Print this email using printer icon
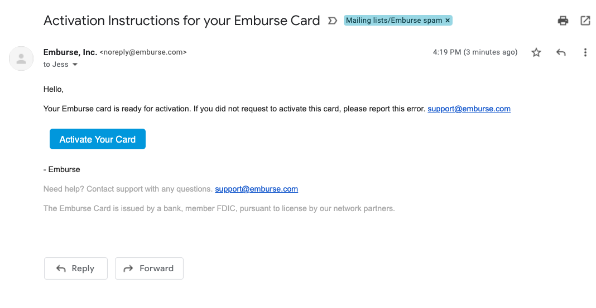 [x=563, y=21]
